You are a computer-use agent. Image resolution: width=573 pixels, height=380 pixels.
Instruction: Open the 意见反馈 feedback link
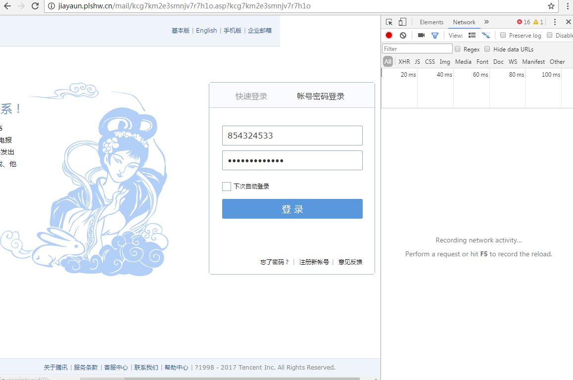(x=350, y=262)
